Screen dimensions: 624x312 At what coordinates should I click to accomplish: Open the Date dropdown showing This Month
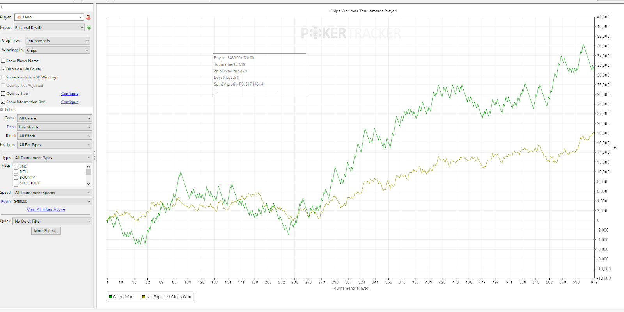pos(55,127)
